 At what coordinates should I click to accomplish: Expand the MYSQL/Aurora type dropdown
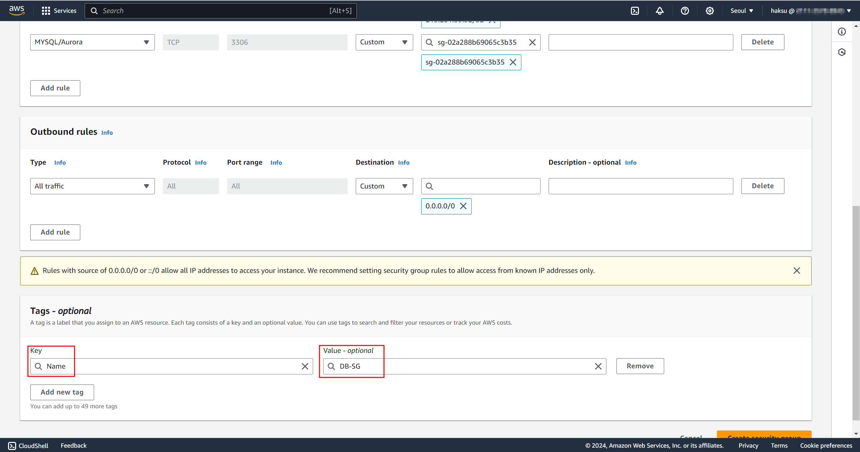(x=92, y=42)
